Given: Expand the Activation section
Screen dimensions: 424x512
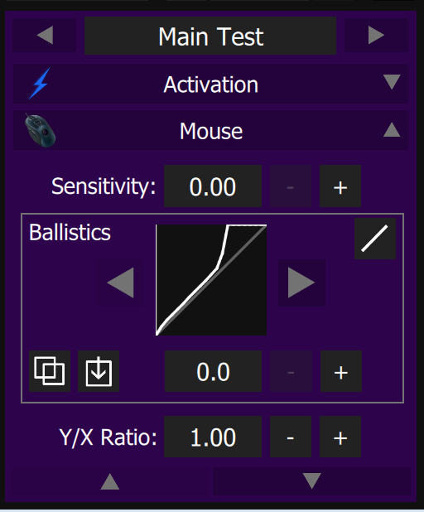Looking at the screenshot, I should click(x=392, y=82).
